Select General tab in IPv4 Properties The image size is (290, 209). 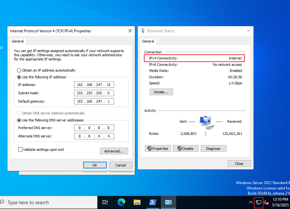tap(18, 41)
